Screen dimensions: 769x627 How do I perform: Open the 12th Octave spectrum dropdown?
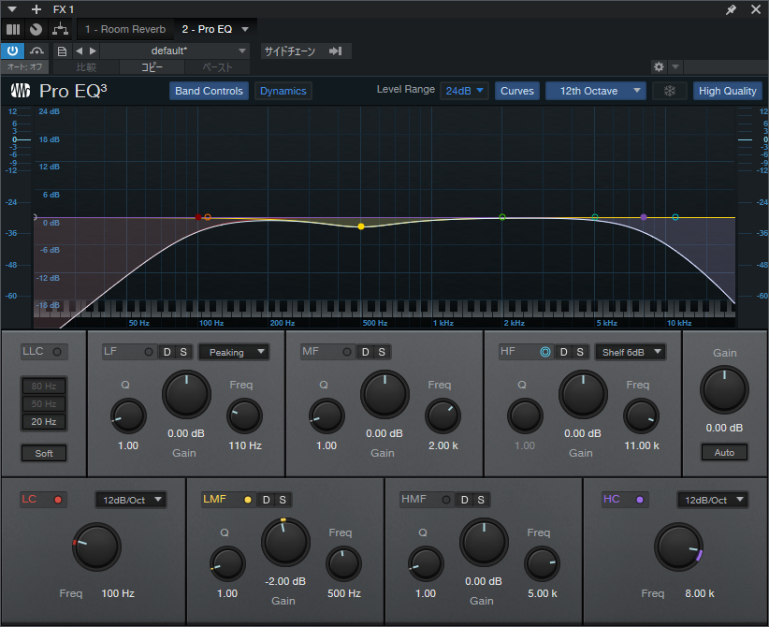595,91
